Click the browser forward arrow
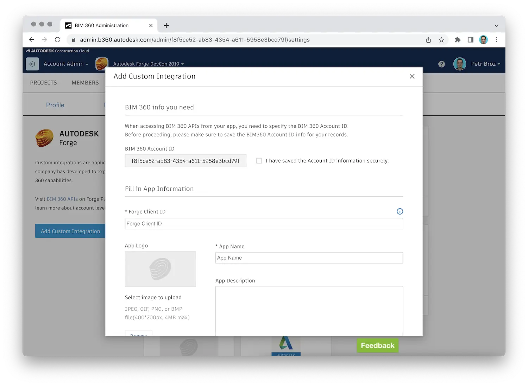 pyautogui.click(x=44, y=40)
